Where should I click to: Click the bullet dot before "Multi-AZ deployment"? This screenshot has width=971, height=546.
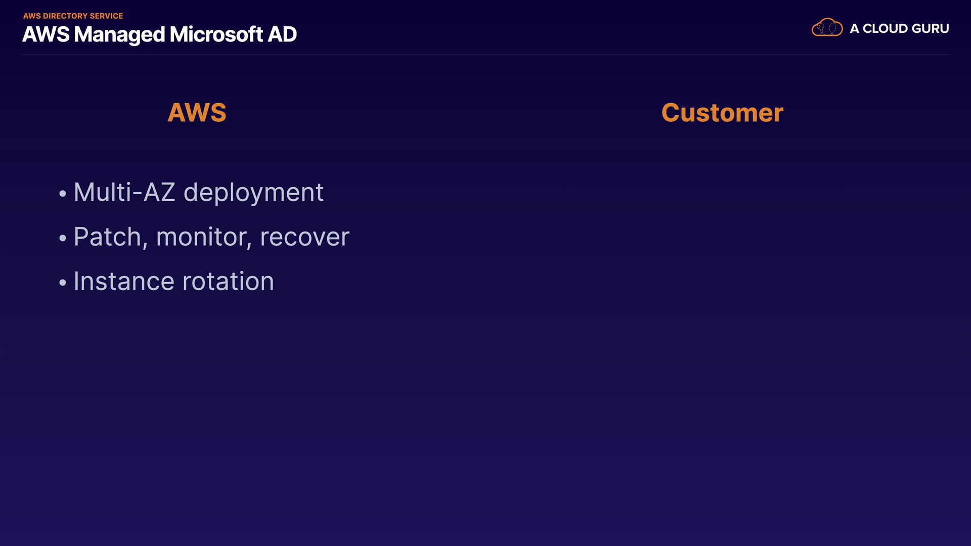point(63,194)
